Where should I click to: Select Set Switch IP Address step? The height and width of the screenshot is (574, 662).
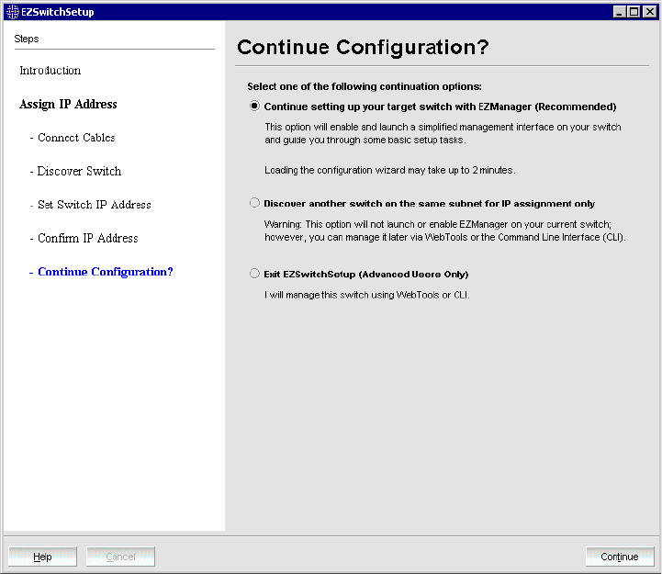point(95,205)
